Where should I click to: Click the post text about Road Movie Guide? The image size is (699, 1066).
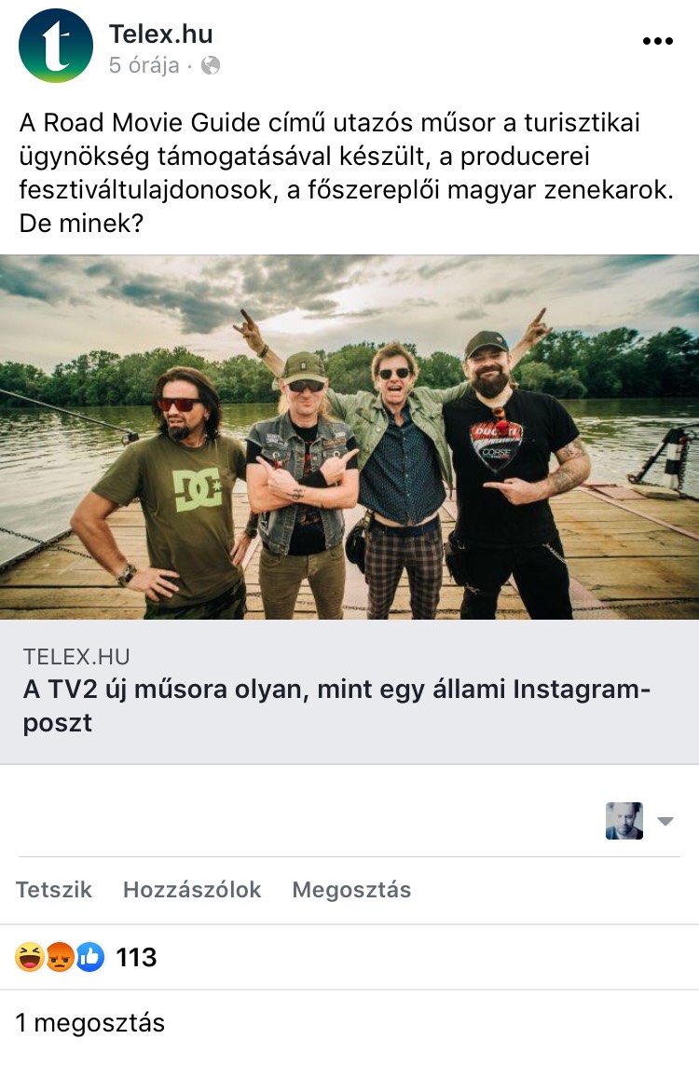click(x=347, y=172)
